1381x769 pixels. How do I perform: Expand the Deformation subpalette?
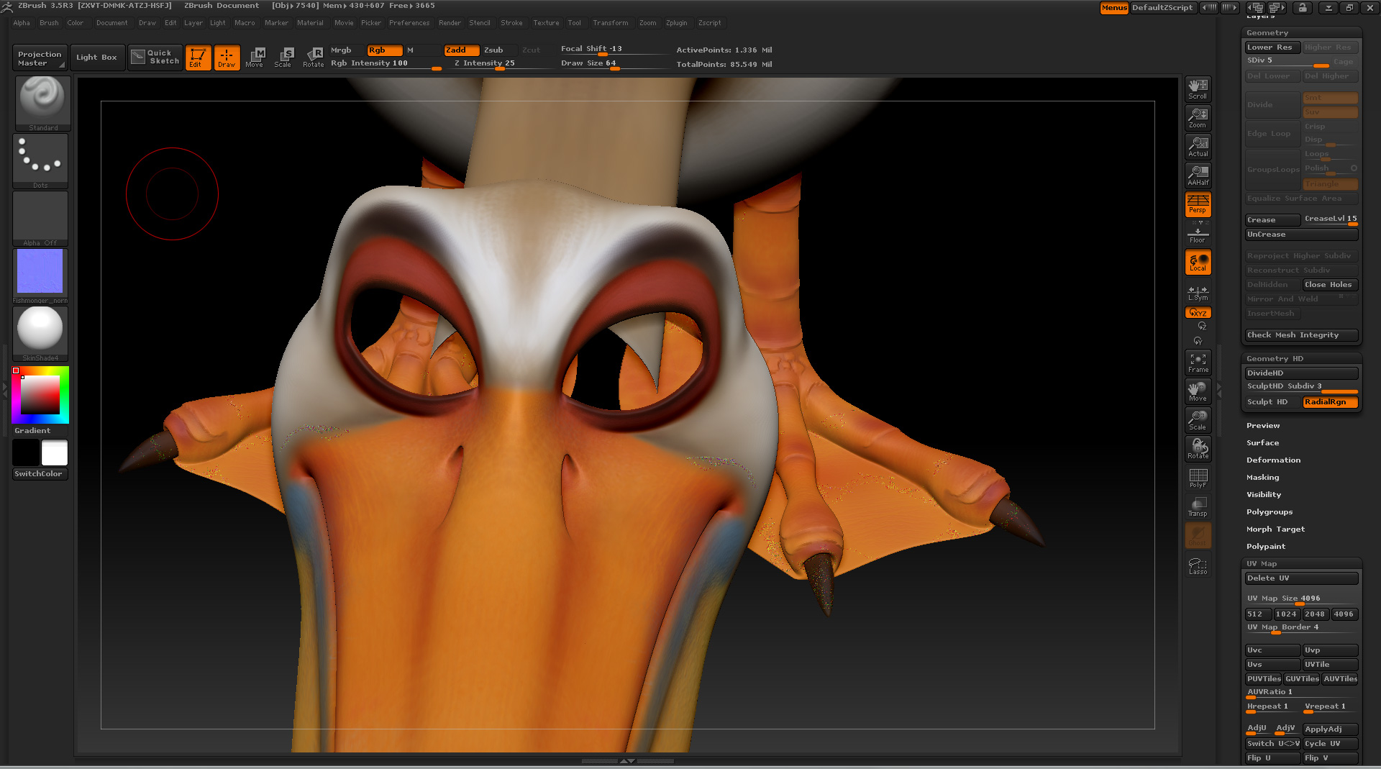pyautogui.click(x=1273, y=460)
